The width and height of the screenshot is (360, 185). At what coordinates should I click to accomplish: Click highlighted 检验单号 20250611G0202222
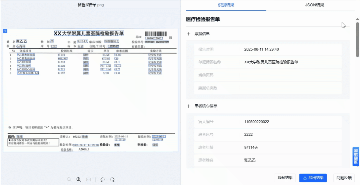157,42
